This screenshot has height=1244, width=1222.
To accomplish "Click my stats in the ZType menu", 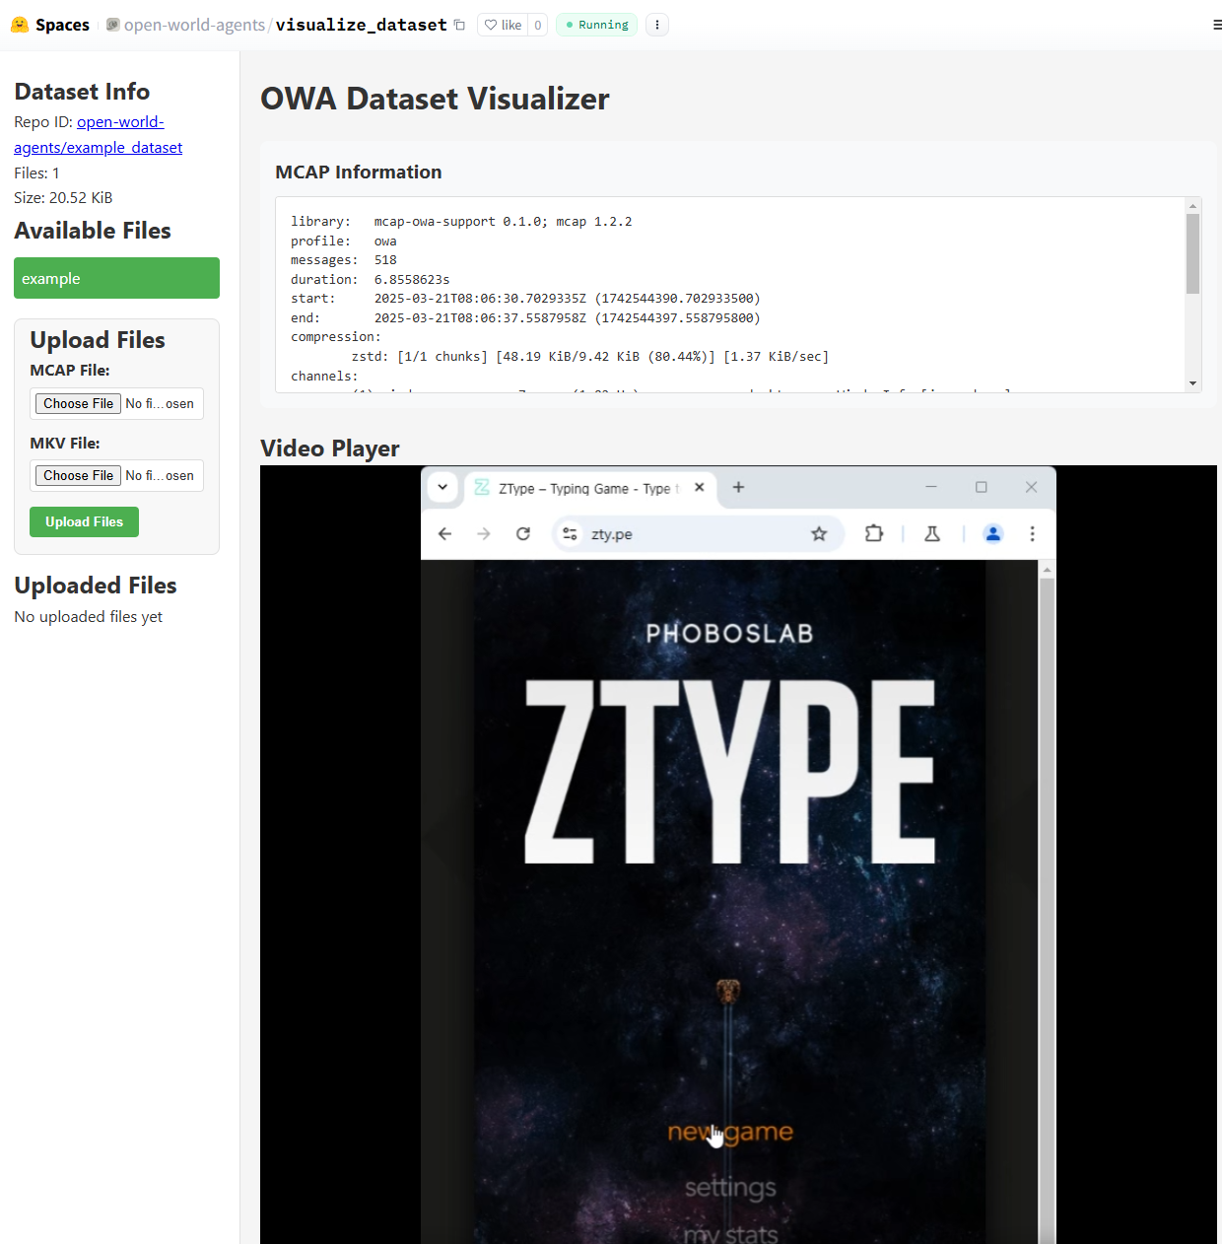I will coord(730,1234).
